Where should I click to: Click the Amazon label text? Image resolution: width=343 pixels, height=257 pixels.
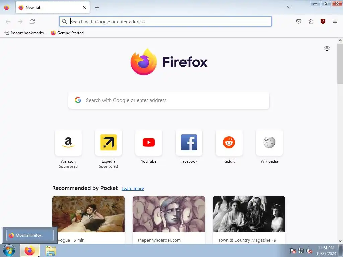(x=68, y=161)
